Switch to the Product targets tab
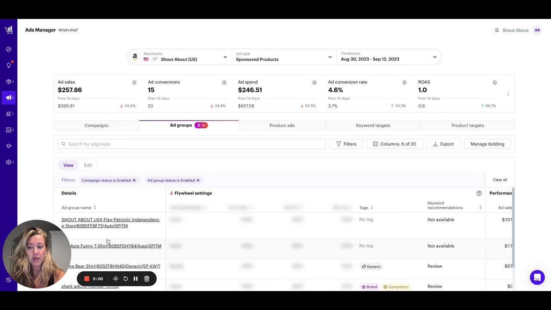Image resolution: width=551 pixels, height=310 pixels. [467, 125]
